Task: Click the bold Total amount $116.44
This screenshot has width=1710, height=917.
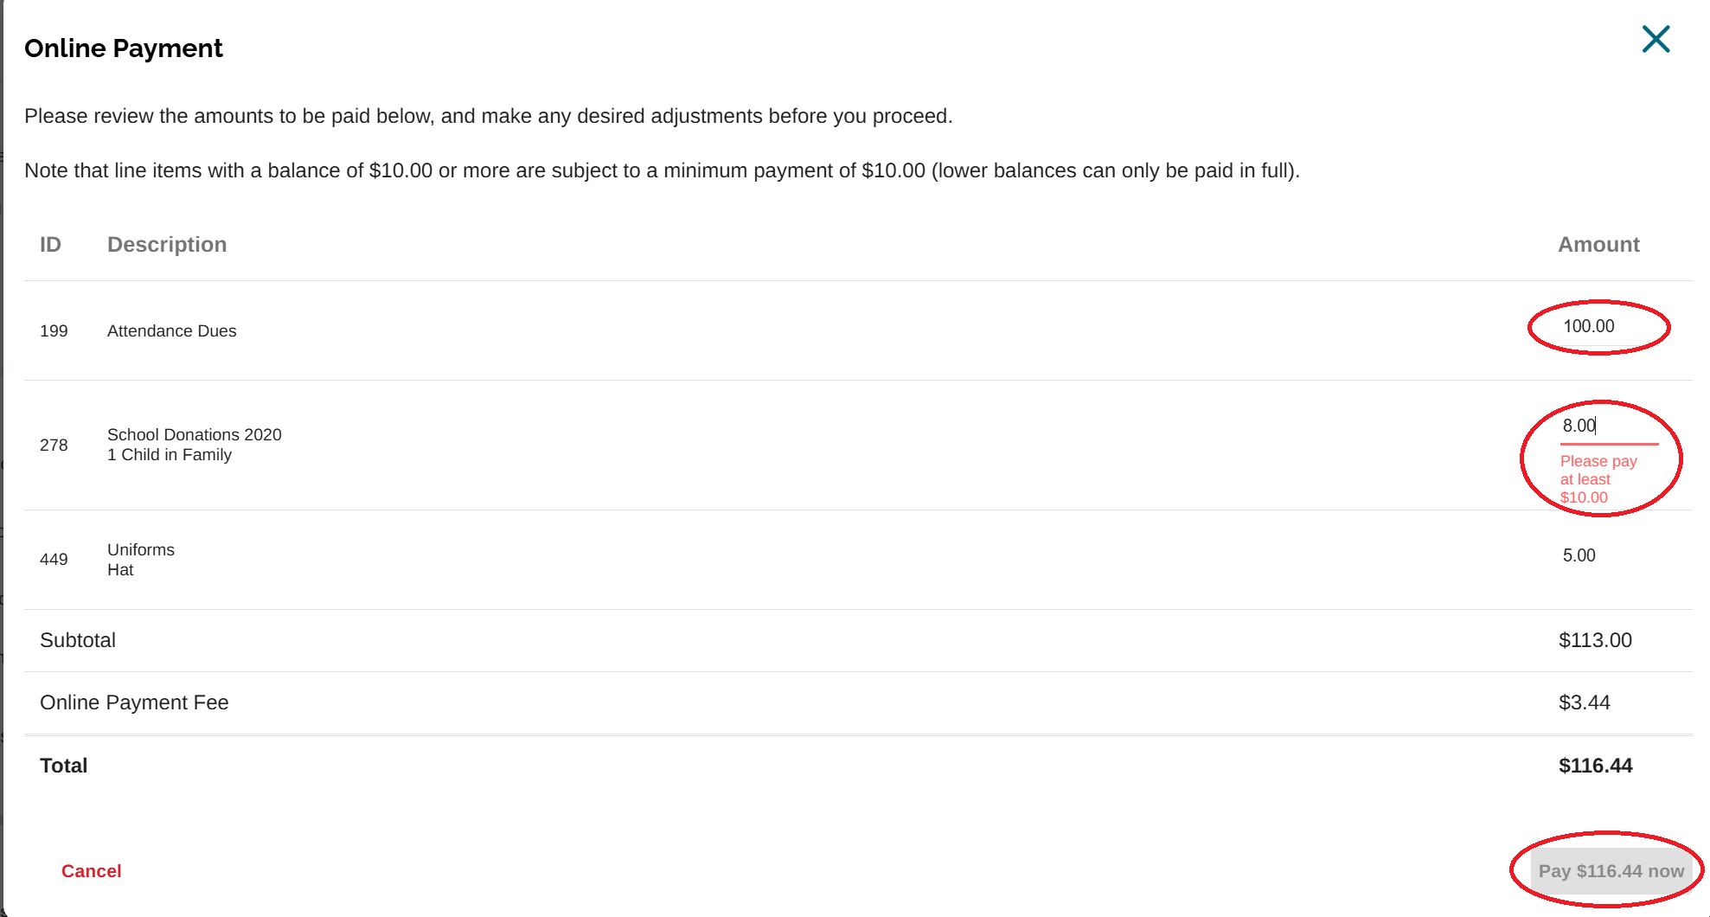Action: pos(1595,766)
